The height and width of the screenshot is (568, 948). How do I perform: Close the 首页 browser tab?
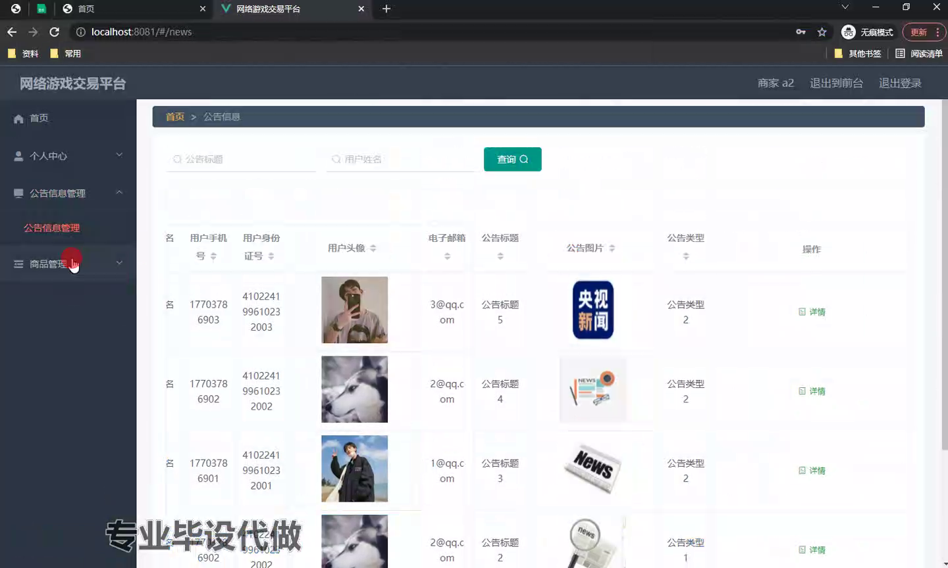coord(202,9)
